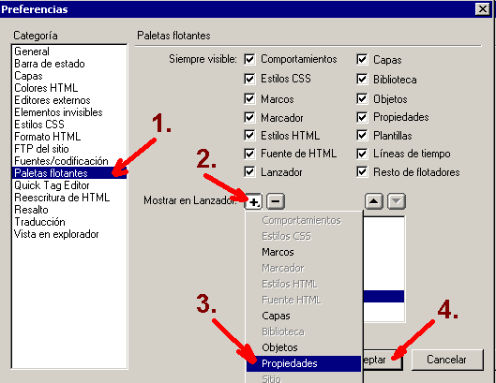
Task: Confirm with the Aceptar button
Action: pos(383,360)
